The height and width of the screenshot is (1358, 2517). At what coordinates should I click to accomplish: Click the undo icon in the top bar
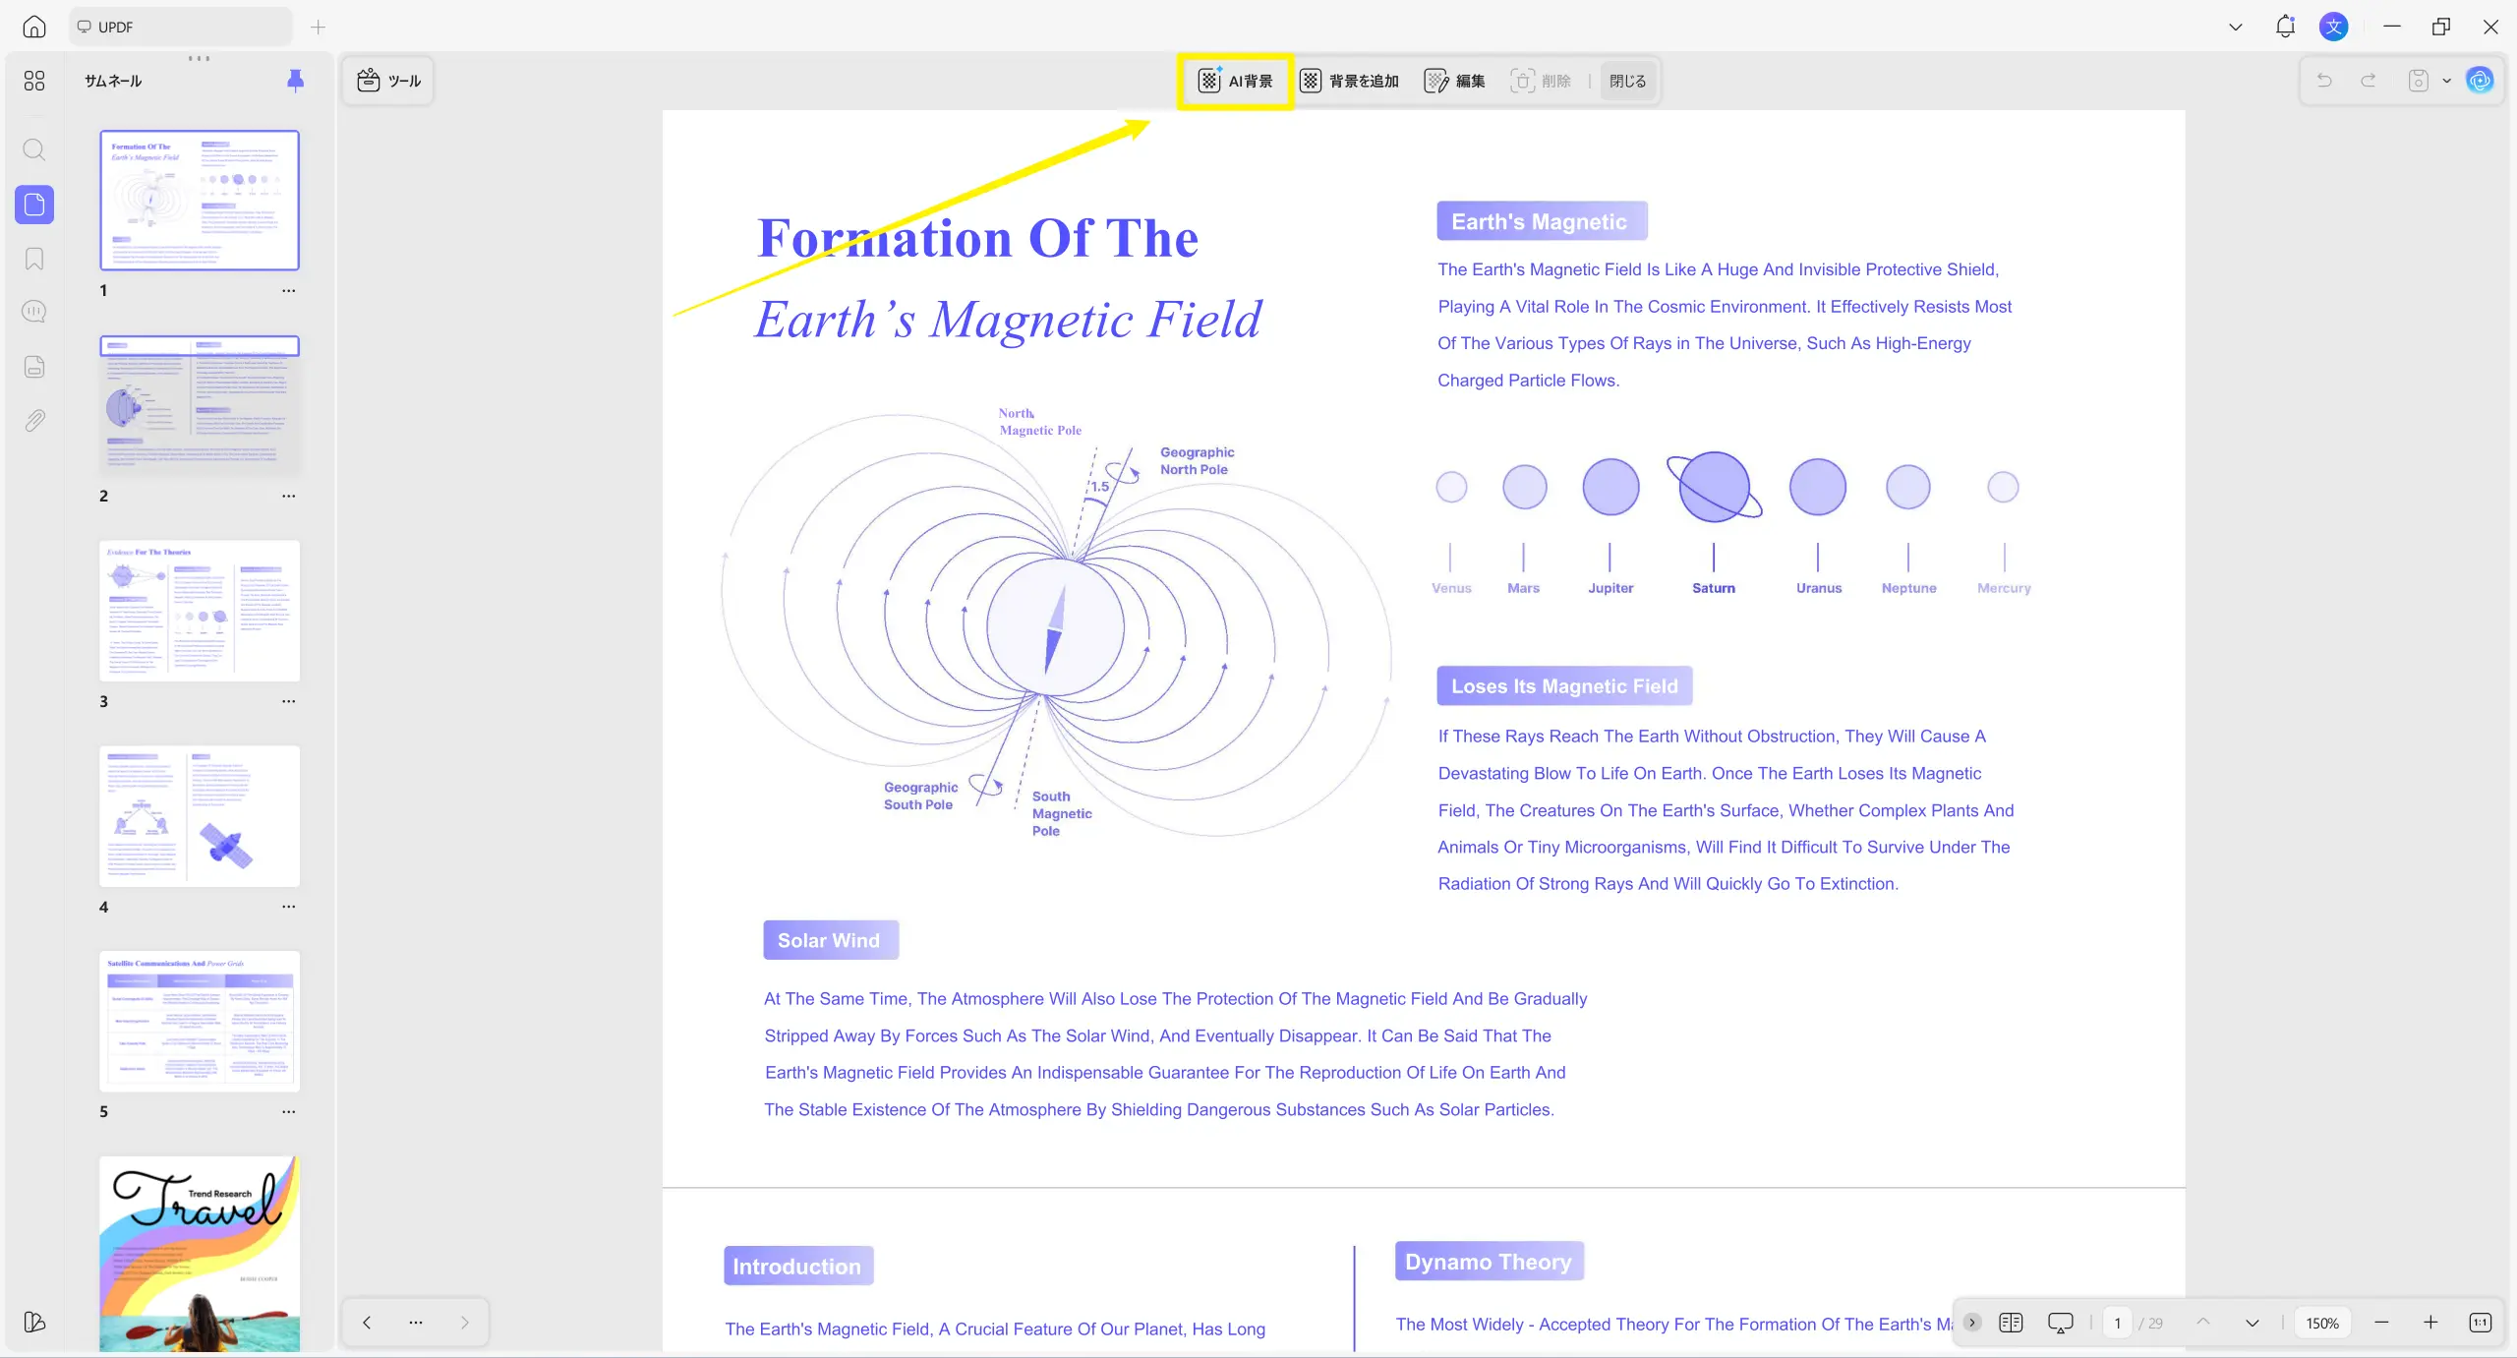click(2324, 81)
